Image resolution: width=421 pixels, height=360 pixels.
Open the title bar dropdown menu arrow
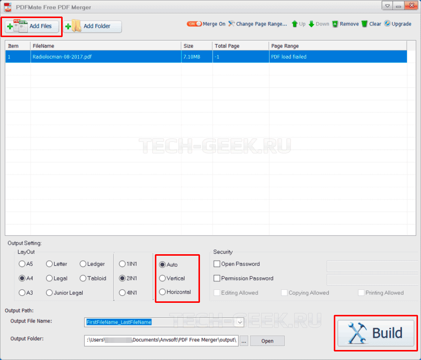tap(387, 6)
